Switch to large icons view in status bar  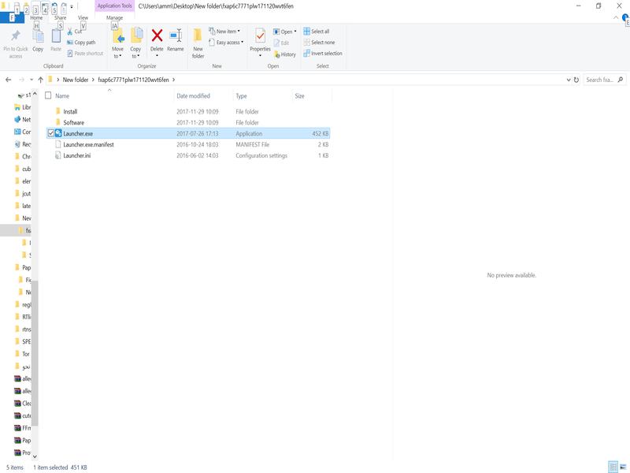click(623, 467)
